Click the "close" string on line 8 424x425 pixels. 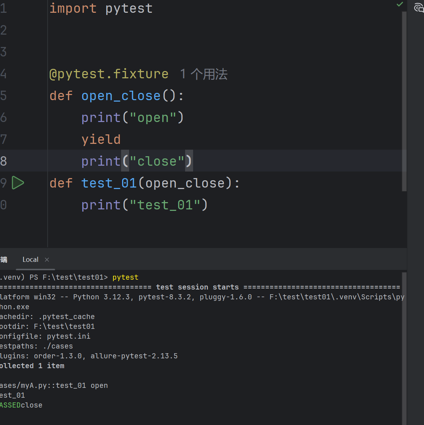[157, 161]
